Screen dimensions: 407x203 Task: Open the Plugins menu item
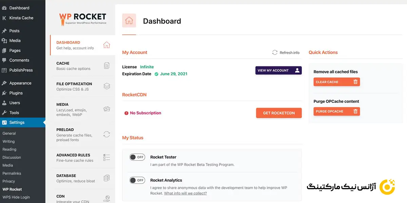[16, 93]
